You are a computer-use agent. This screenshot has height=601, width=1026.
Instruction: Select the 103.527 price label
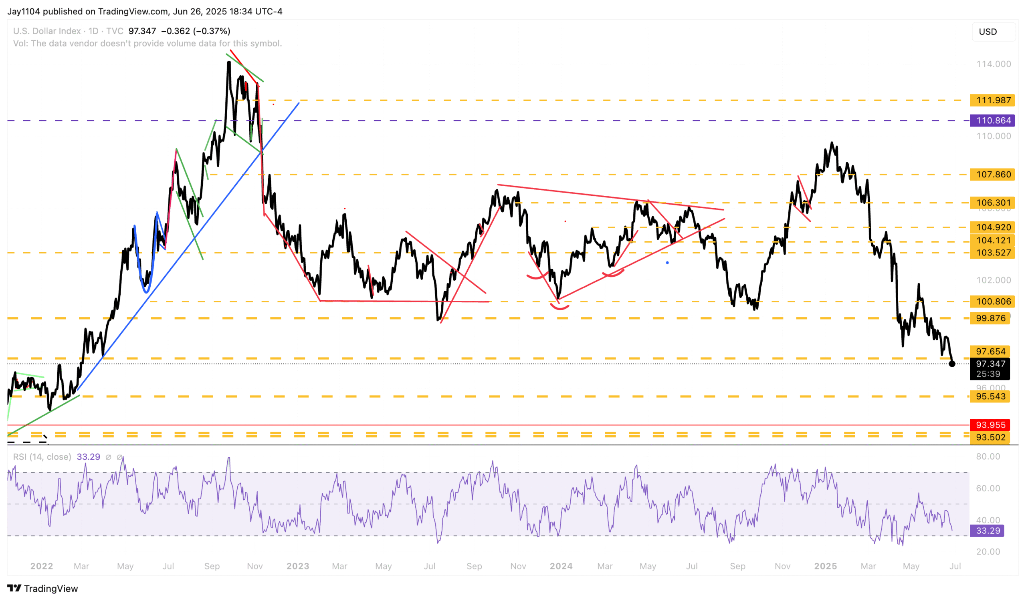pyautogui.click(x=993, y=253)
